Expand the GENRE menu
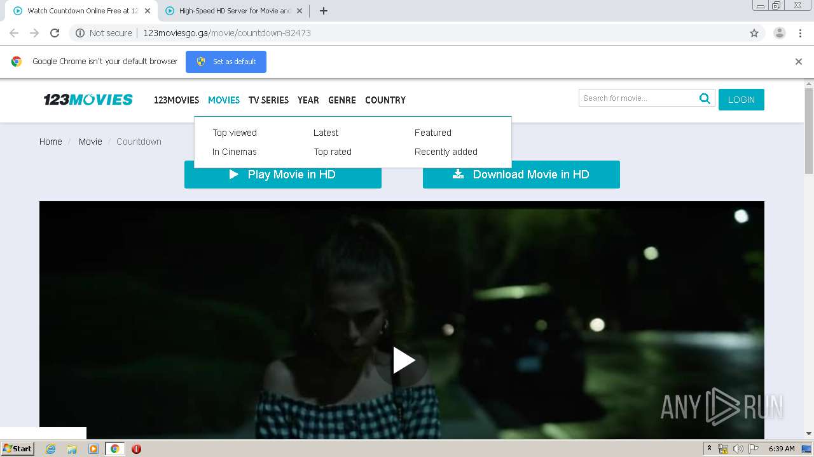This screenshot has height=457, width=814. (342, 100)
